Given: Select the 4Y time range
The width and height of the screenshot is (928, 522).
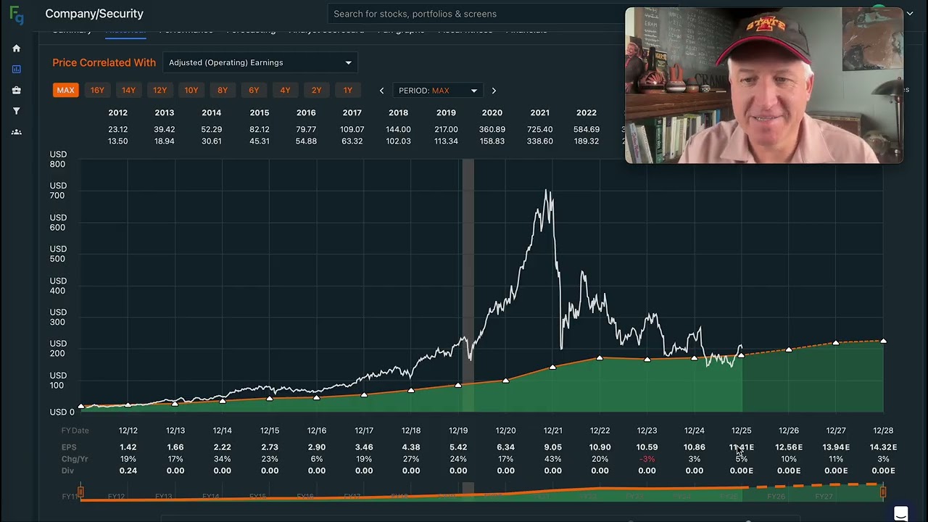Looking at the screenshot, I should (285, 91).
